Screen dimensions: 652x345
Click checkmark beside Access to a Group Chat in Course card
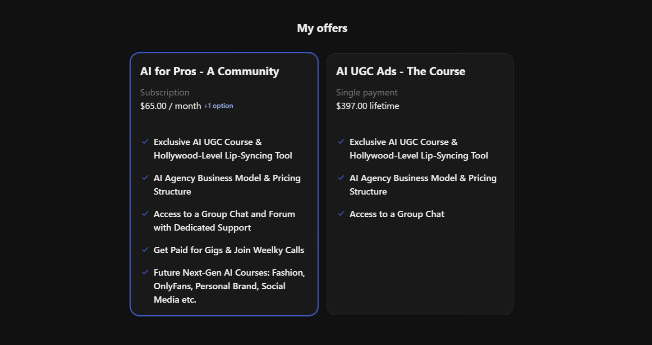(x=341, y=213)
